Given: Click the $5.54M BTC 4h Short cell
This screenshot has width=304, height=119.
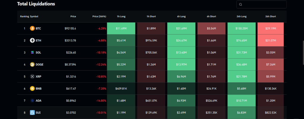Looking at the screenshot, I should (211, 28).
